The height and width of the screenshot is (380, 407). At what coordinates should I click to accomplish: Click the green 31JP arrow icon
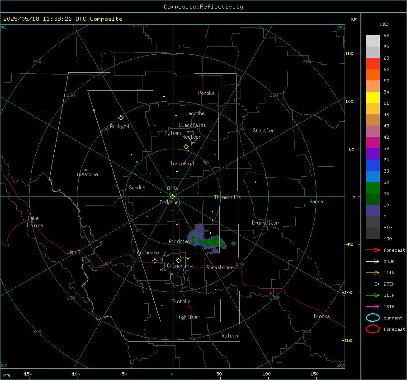tap(373, 295)
